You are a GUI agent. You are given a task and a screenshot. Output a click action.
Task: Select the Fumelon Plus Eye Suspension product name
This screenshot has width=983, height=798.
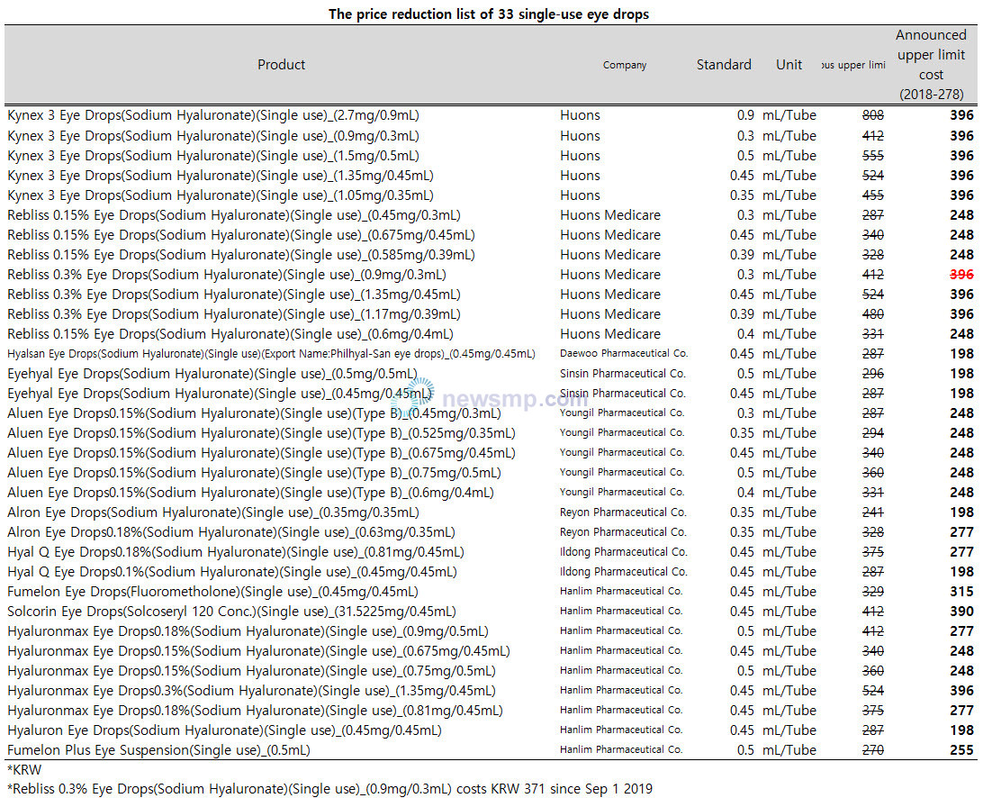pyautogui.click(x=158, y=751)
